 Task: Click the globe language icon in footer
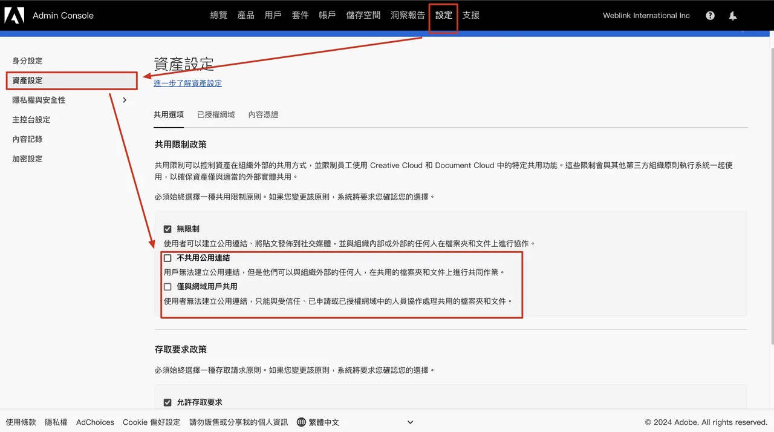pos(301,422)
